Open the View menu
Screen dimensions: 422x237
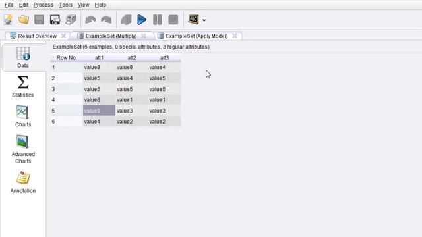tap(84, 5)
